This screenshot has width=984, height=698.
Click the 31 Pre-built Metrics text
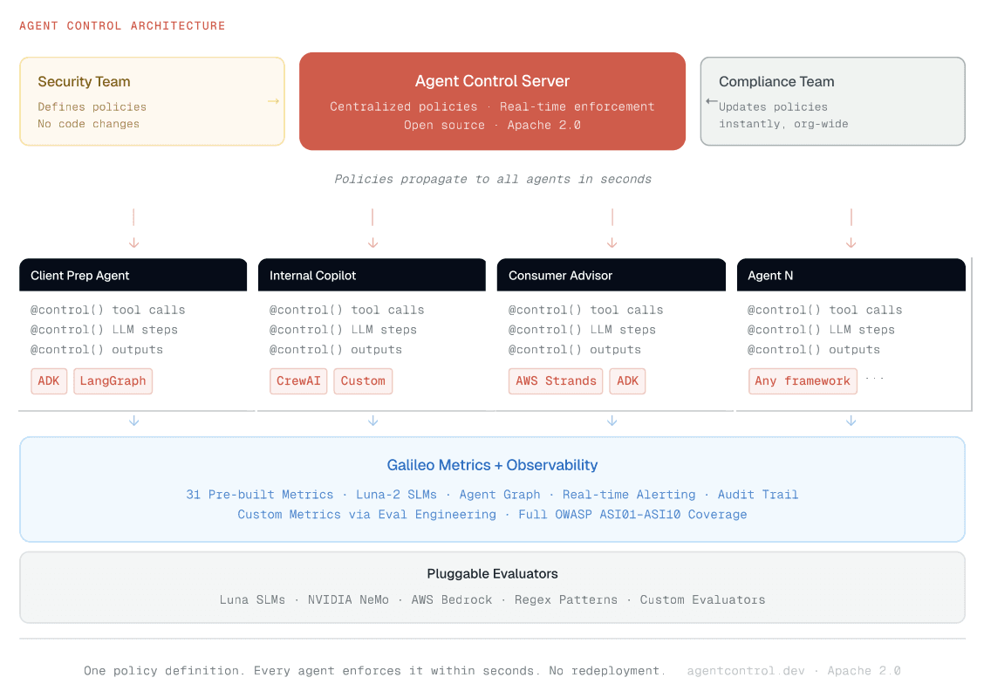click(x=260, y=495)
